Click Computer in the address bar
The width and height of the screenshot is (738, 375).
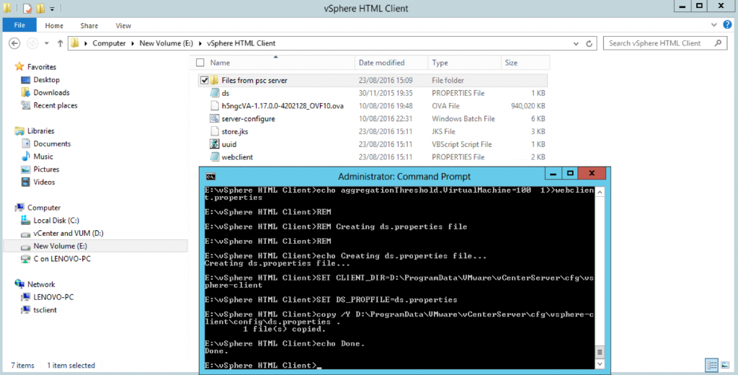point(110,43)
